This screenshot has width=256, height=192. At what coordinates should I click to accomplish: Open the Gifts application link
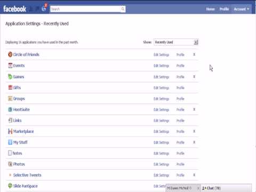pyautogui.click(x=17, y=87)
